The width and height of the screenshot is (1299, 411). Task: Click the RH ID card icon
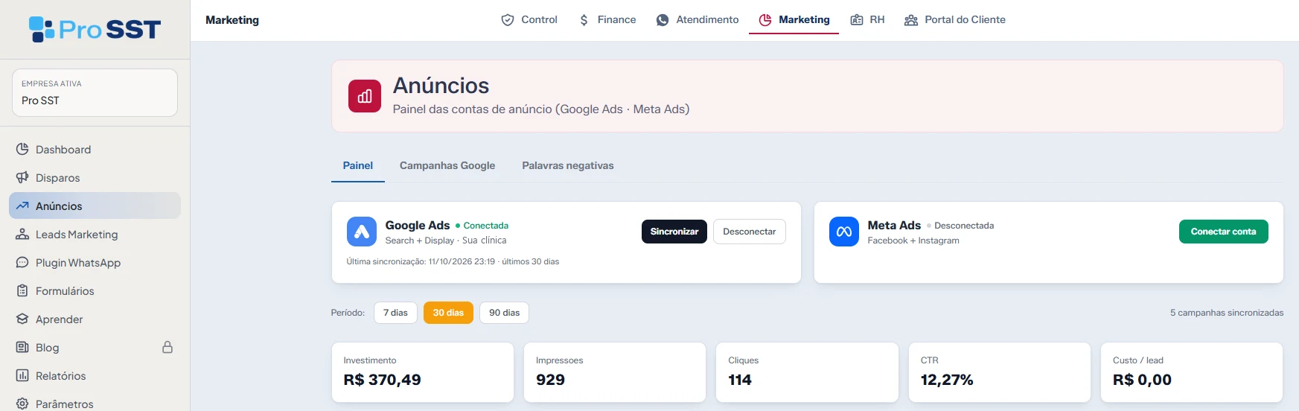pos(857,20)
